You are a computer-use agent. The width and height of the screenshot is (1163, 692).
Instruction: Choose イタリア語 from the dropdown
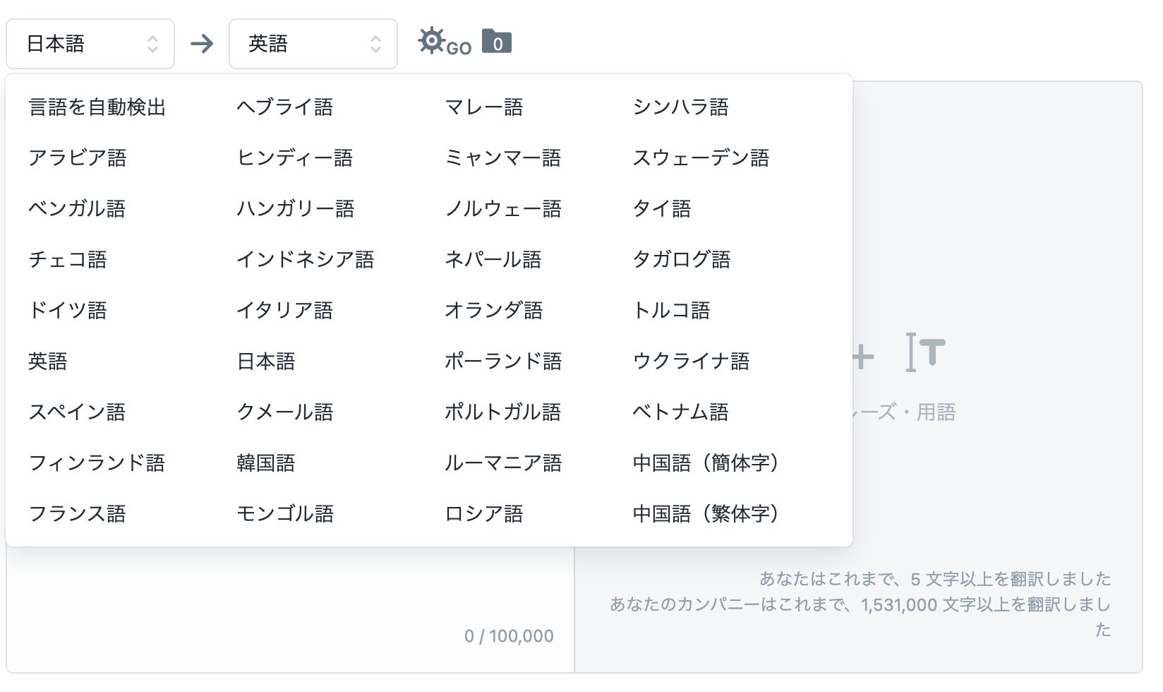point(285,311)
